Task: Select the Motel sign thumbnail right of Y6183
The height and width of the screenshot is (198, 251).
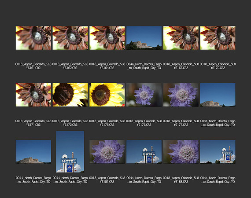Action: 218,152
